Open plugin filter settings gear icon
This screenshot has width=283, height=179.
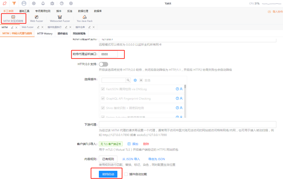(135, 80)
